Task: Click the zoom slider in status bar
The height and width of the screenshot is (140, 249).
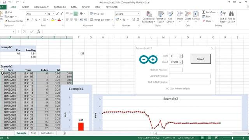Action: coord(233,138)
